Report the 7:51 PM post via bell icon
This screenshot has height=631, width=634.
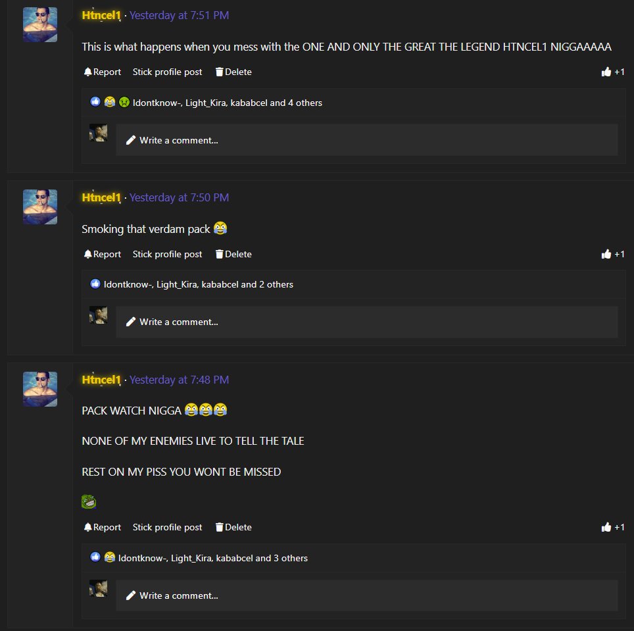pos(103,72)
